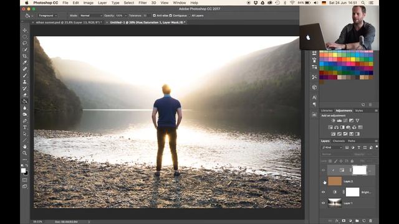Swap foreground and background colors
The image size is (399, 224).
click(x=27, y=166)
